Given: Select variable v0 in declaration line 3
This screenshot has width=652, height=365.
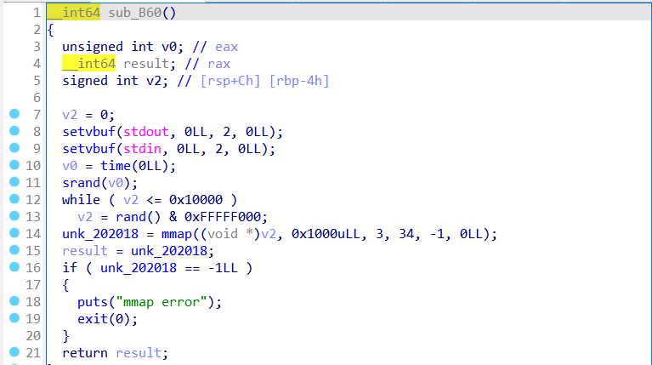Looking at the screenshot, I should [170, 47].
